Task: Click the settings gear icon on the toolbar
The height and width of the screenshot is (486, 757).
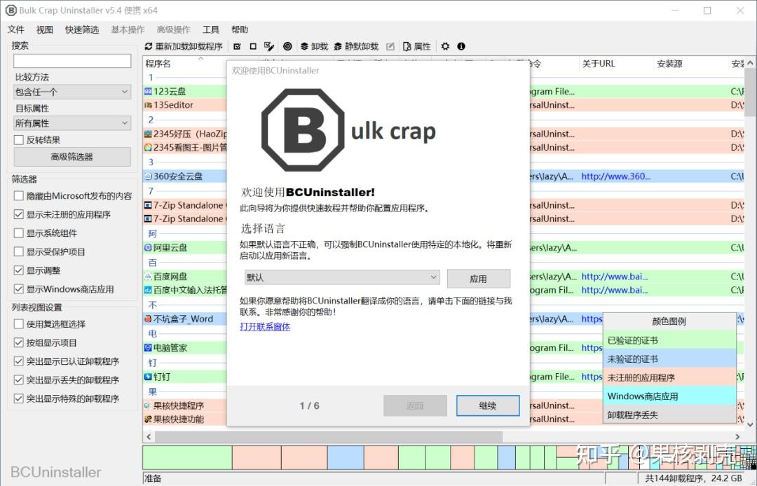Action: point(444,46)
